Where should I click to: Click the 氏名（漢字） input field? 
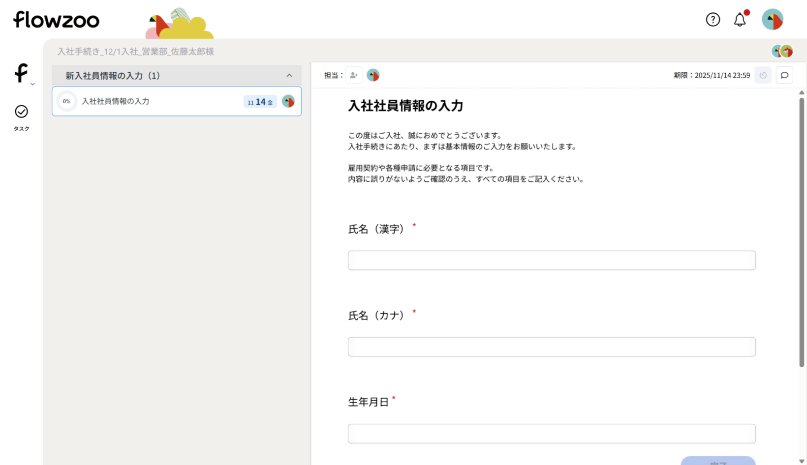point(551,261)
